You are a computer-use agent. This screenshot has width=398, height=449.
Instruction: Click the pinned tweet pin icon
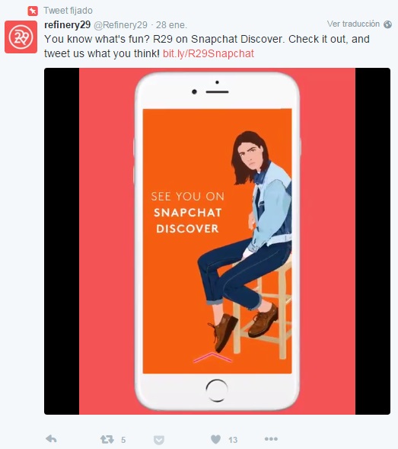pos(33,11)
